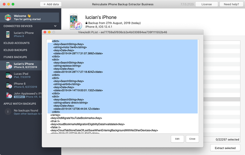Click the main window green zoom button
This screenshot has height=155, width=245.
13,4
